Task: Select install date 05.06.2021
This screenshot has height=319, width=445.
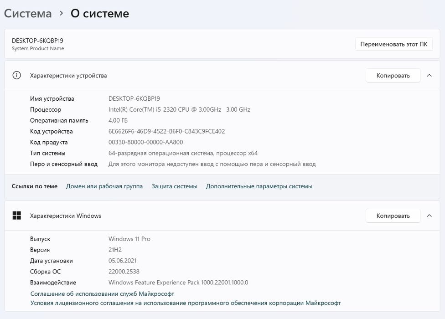Action: tap(122, 261)
